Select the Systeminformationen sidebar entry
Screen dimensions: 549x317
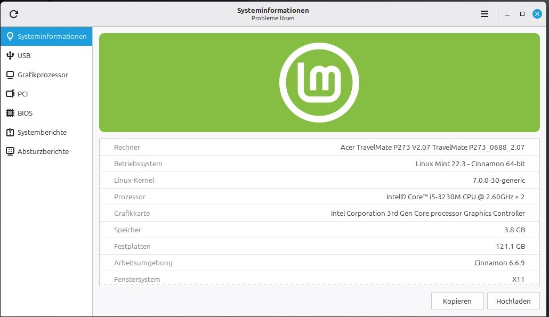coord(46,36)
